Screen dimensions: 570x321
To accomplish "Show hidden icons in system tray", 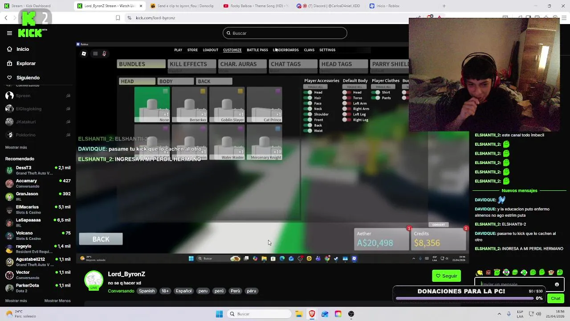I will [499, 314].
